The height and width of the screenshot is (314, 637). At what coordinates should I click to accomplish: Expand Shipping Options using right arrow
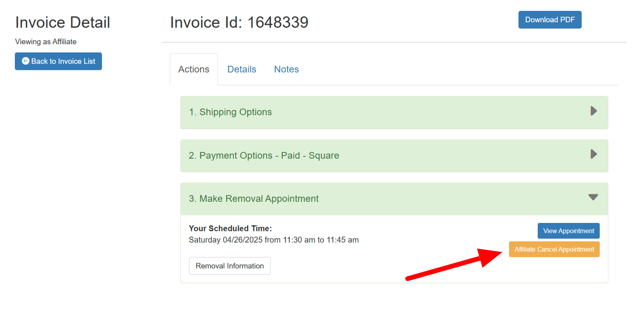593,111
